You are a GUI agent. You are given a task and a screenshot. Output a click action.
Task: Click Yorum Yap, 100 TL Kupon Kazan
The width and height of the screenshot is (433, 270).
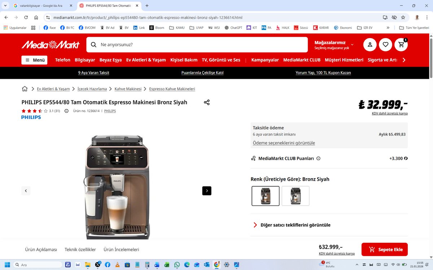(x=323, y=73)
